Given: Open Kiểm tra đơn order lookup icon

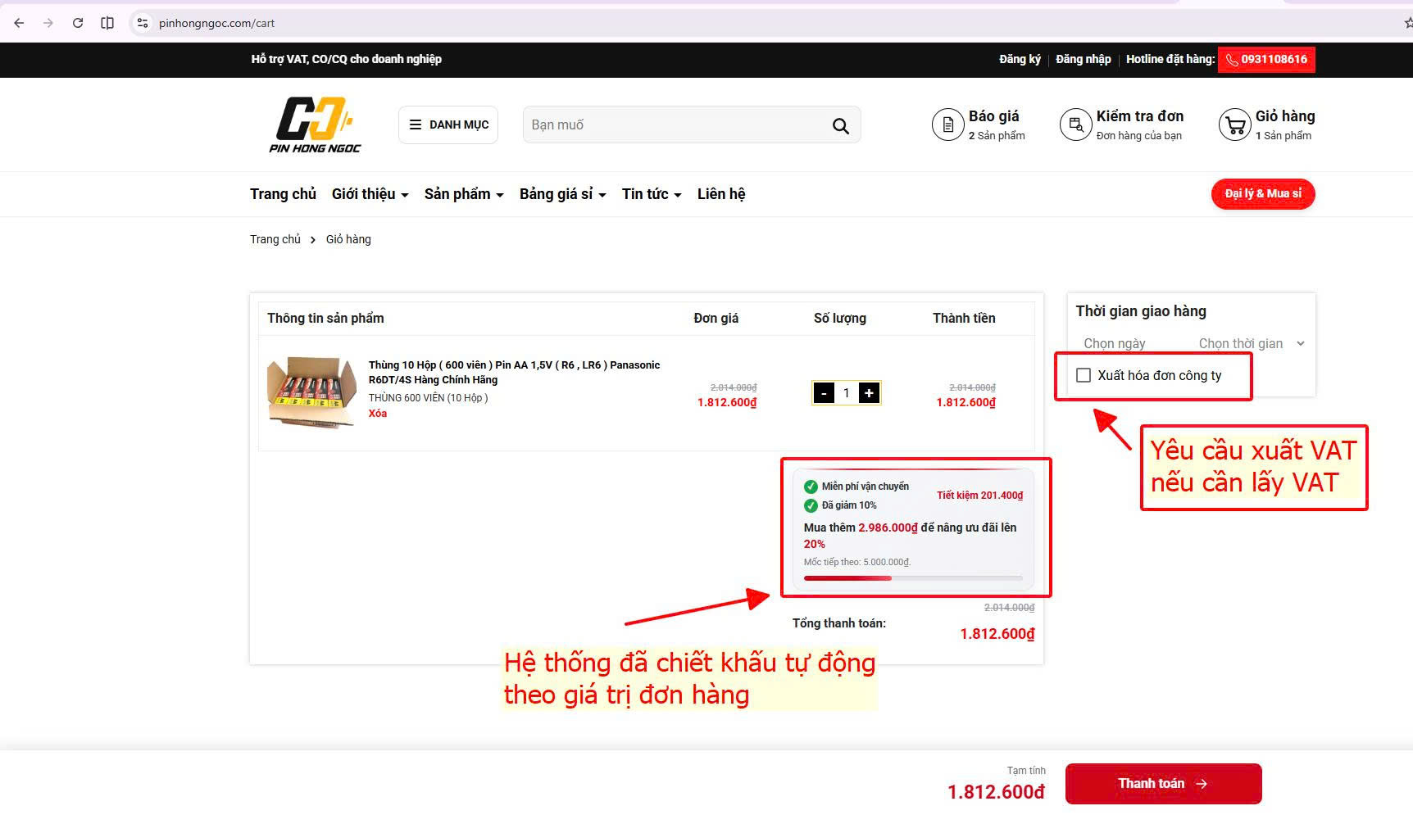Looking at the screenshot, I should pos(1075,125).
